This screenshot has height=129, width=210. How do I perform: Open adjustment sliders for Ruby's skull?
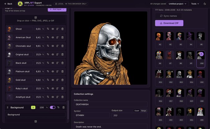pyautogui.click(x=48, y=88)
